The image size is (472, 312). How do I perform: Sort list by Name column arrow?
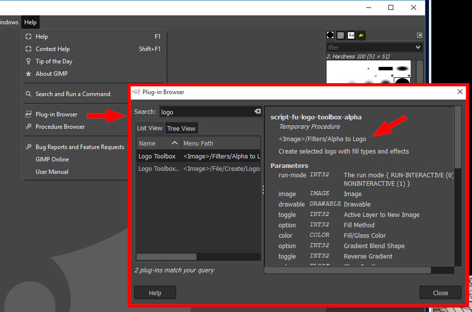(174, 143)
